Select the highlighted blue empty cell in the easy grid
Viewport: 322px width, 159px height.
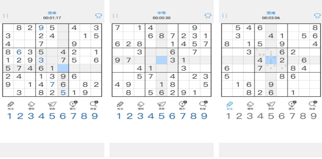coord(63,68)
